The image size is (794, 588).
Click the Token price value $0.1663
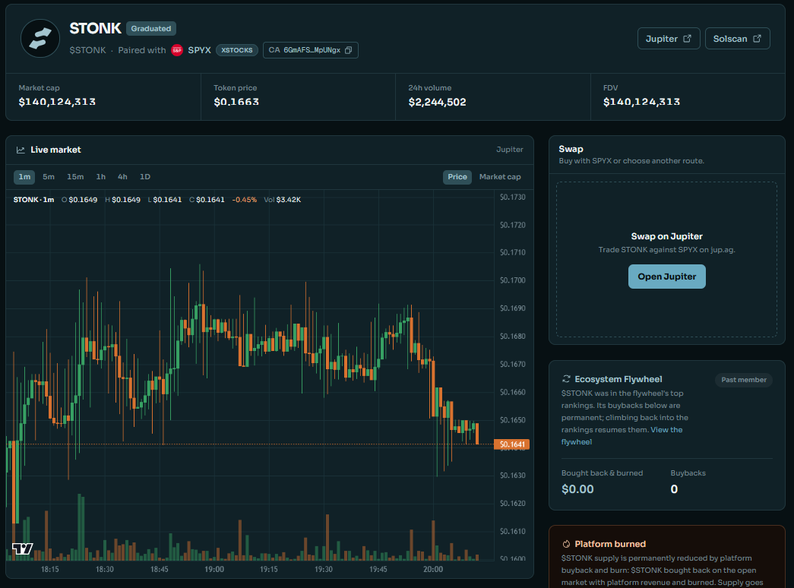tap(236, 102)
